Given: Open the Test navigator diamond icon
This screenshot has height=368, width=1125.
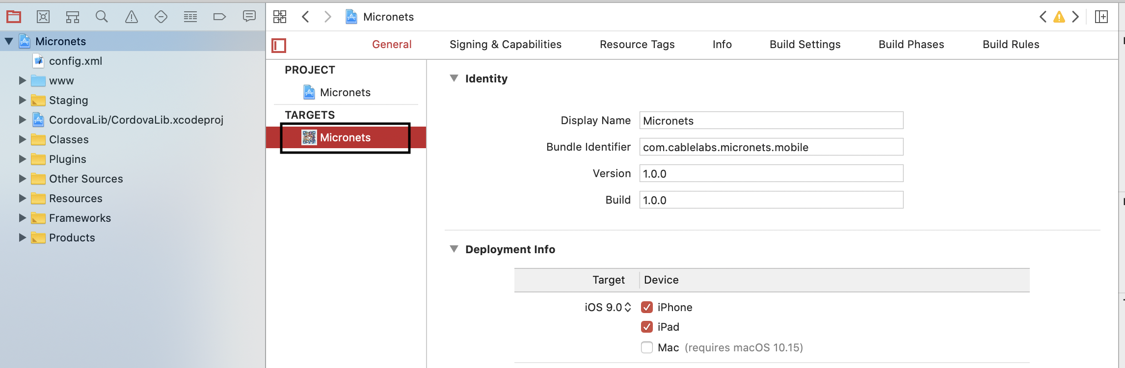Looking at the screenshot, I should pos(161,17).
